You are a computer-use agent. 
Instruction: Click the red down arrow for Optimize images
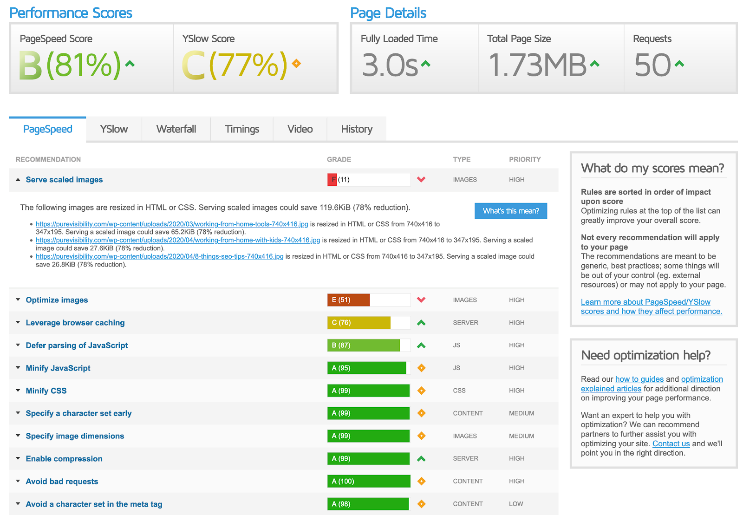tap(421, 300)
